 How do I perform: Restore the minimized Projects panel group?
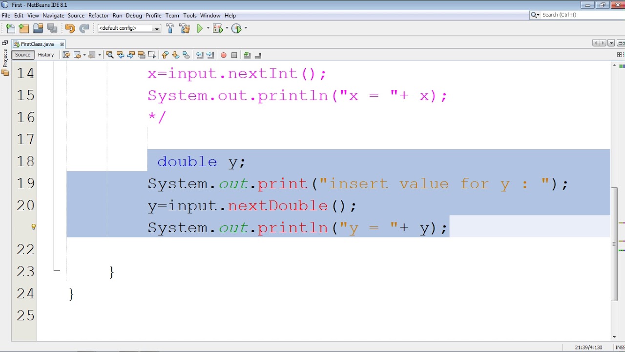(5, 44)
